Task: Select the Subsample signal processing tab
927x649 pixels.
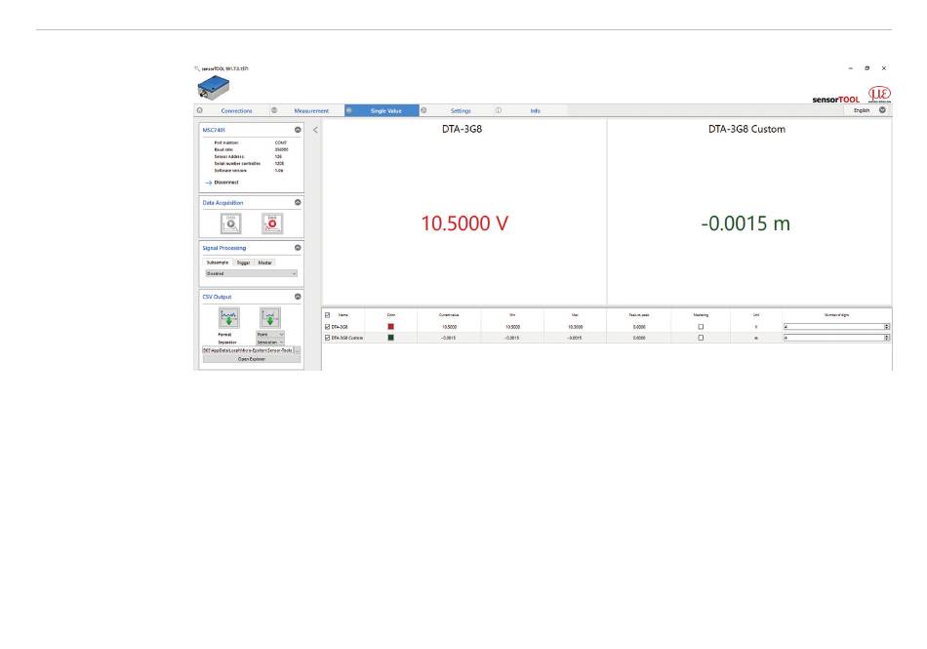Action: coord(218,263)
